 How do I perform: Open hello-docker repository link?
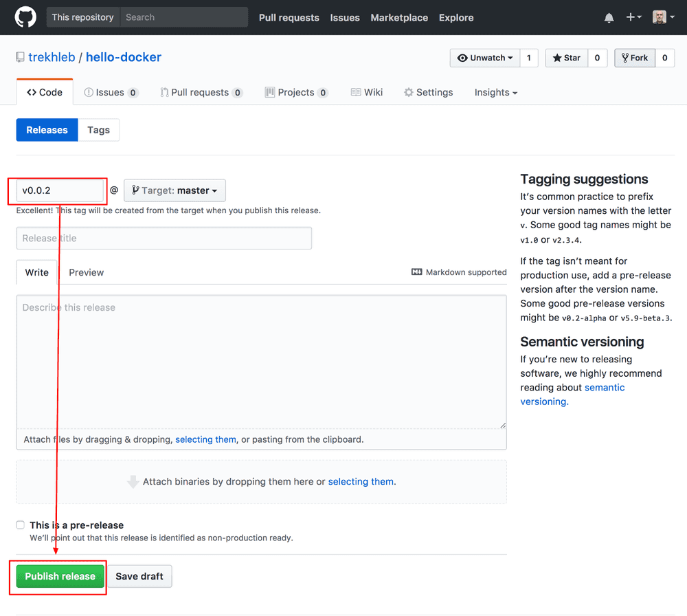point(124,58)
